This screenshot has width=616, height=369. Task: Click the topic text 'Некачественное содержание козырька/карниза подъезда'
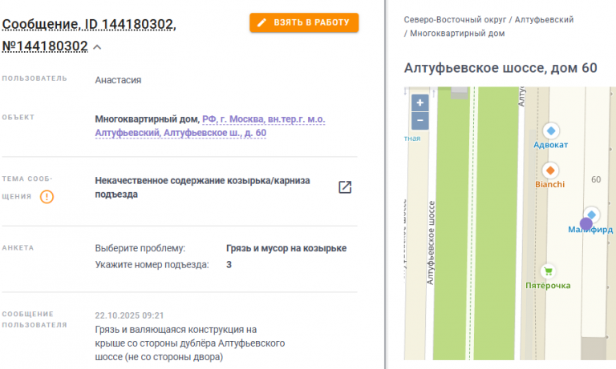pyautogui.click(x=202, y=187)
